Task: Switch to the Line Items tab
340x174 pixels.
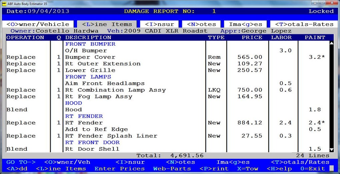Action: point(107,24)
